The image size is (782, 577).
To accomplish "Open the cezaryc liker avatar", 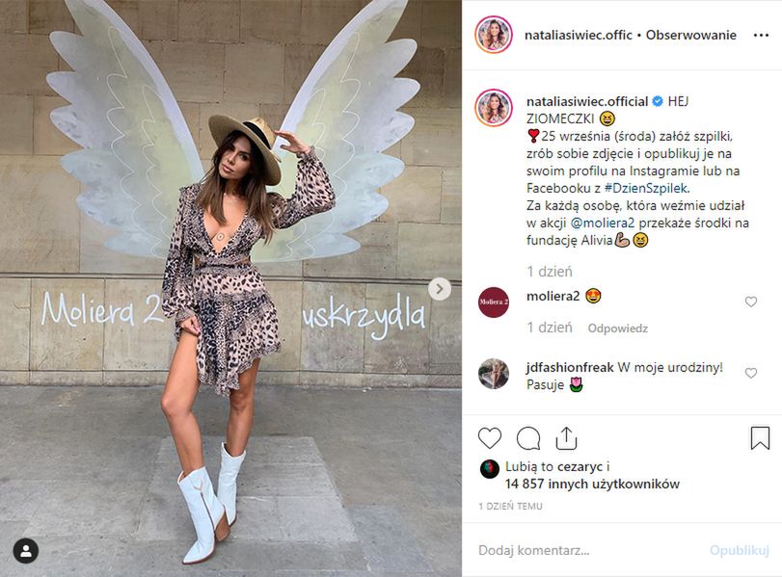I will click(489, 469).
